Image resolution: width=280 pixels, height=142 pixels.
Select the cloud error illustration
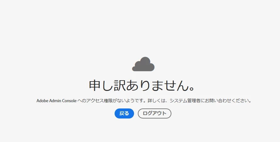pyautogui.click(x=143, y=64)
